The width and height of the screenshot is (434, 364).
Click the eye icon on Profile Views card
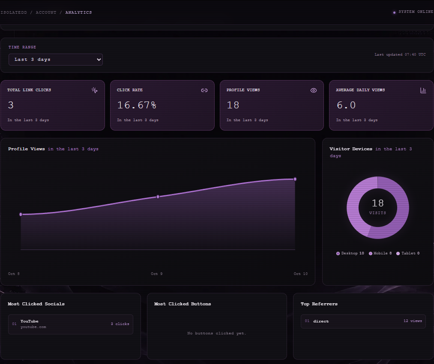[314, 90]
